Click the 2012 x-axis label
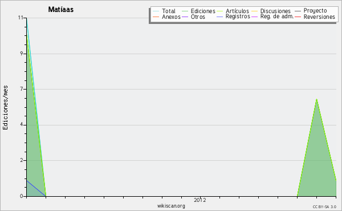The width and height of the screenshot is (342, 211). click(200, 200)
